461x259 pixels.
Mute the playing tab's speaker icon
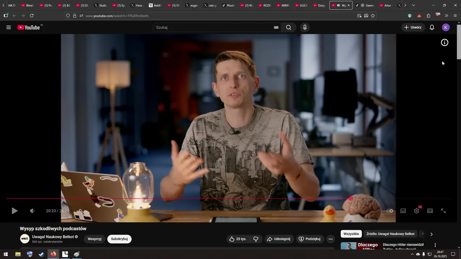coord(338,5)
